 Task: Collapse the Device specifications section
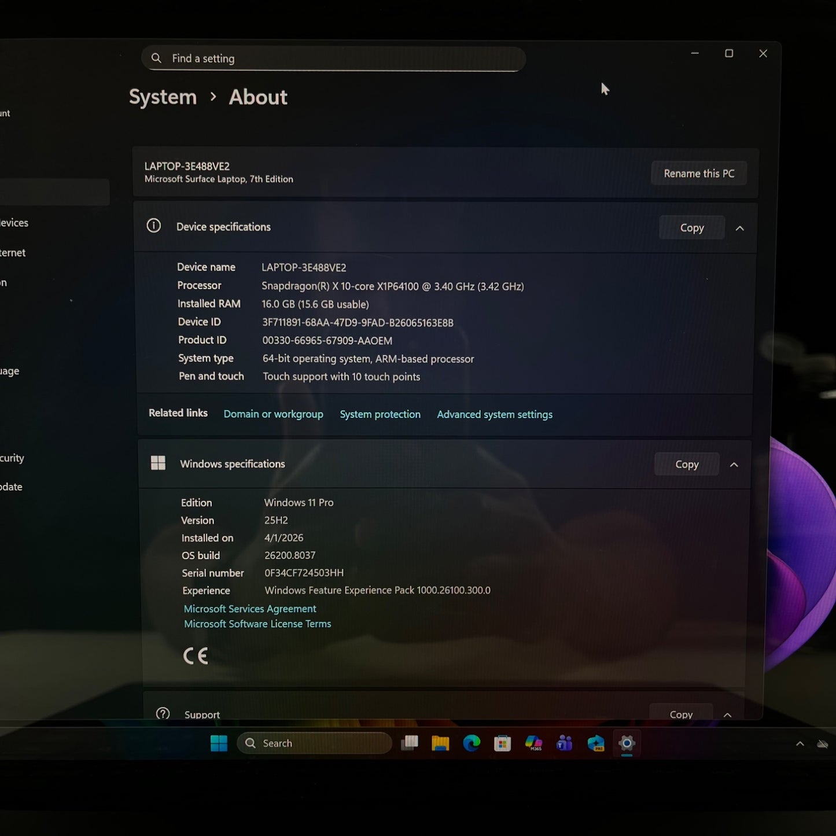coord(739,229)
